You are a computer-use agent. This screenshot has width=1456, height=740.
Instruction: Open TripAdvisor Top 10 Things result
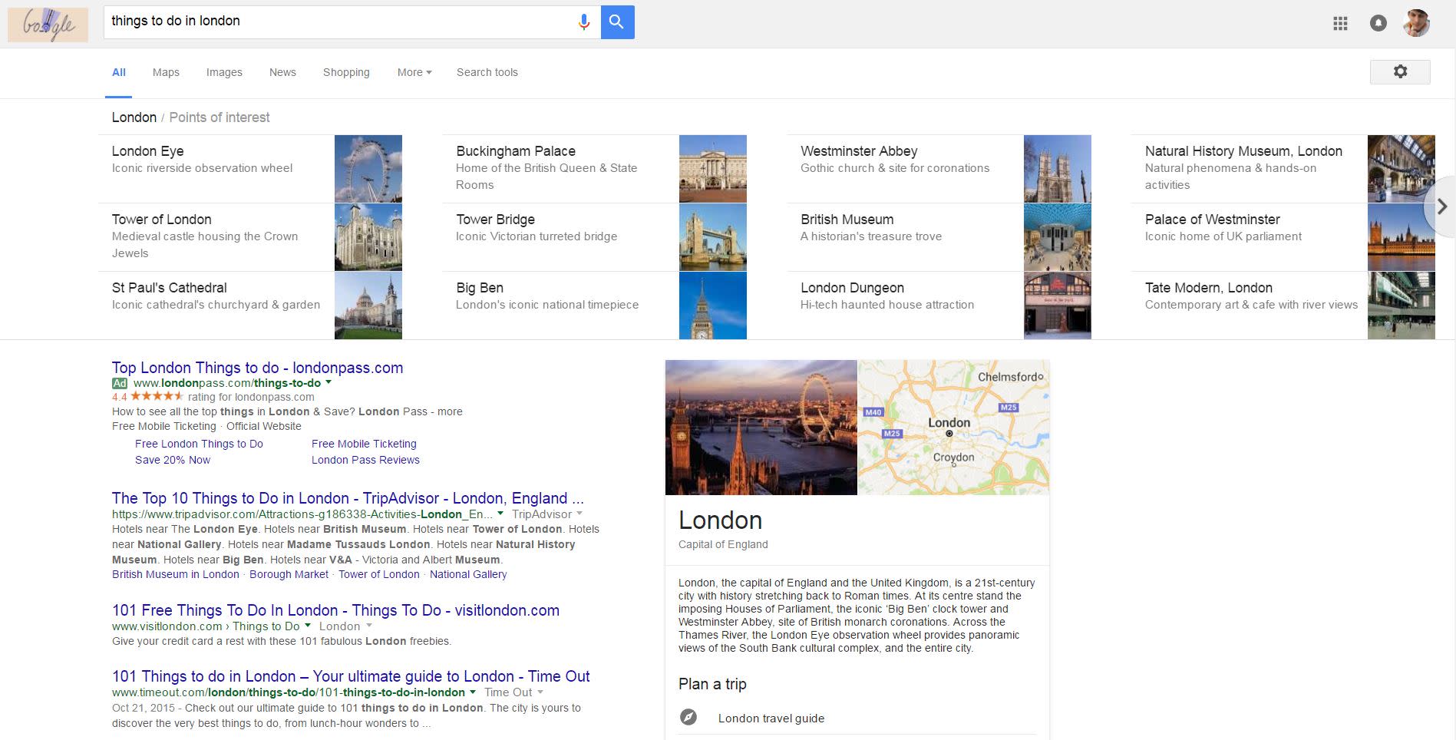pyautogui.click(x=348, y=498)
